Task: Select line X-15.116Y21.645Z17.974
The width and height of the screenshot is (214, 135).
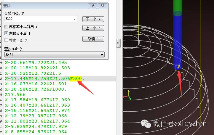Action: pyautogui.click(x=37, y=110)
